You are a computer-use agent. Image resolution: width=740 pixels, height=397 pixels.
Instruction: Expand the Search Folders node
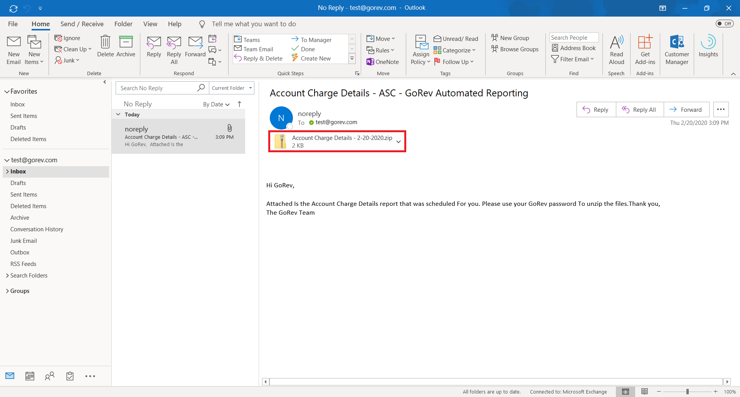(x=7, y=276)
